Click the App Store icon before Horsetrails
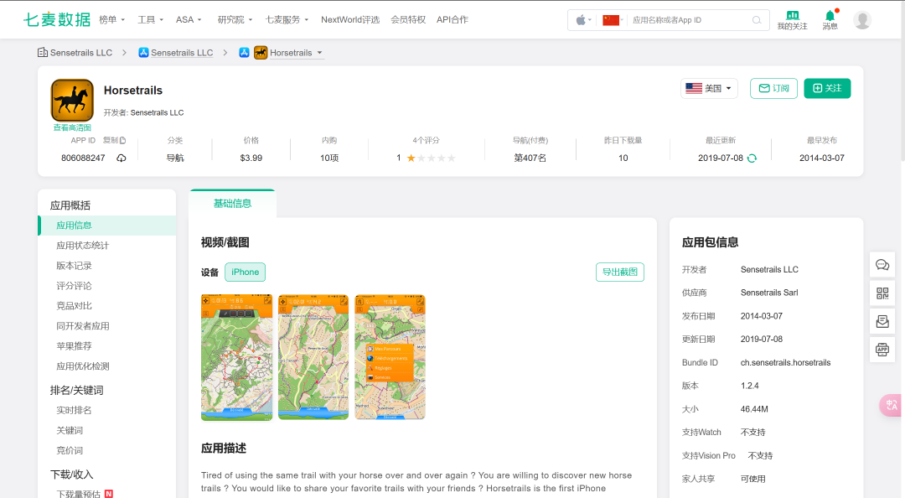Screen dimensions: 905x498 tap(244, 53)
